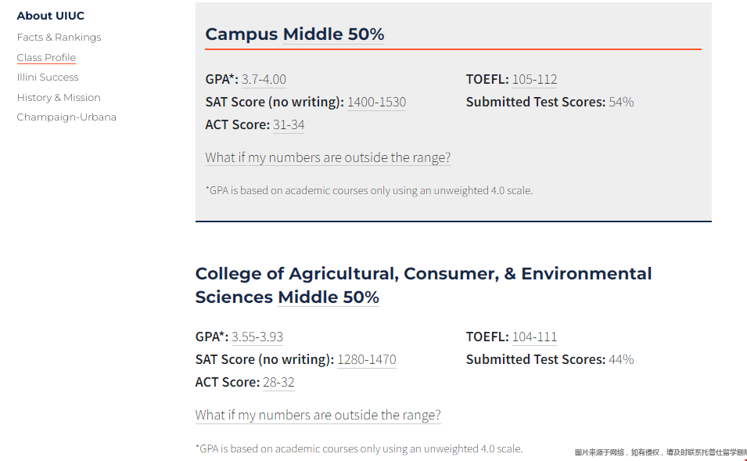Click About UIUC sidebar heading
Screen dimensions: 747x461
[x=51, y=16]
